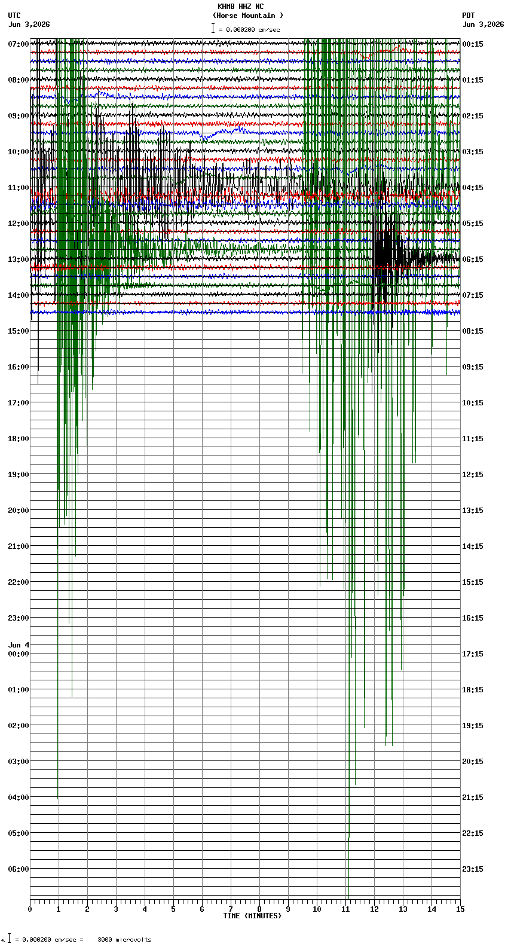Click the station title KHMB HHZ NC
This screenshot has height=947, width=508.
[240, 7]
